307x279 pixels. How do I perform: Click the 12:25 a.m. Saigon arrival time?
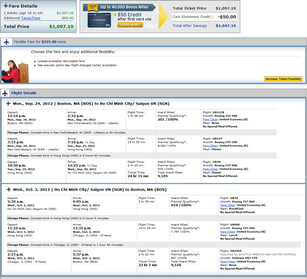point(77,166)
